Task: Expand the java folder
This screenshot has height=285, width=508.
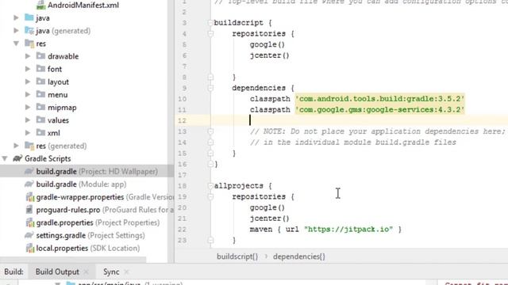Action: coord(16,17)
